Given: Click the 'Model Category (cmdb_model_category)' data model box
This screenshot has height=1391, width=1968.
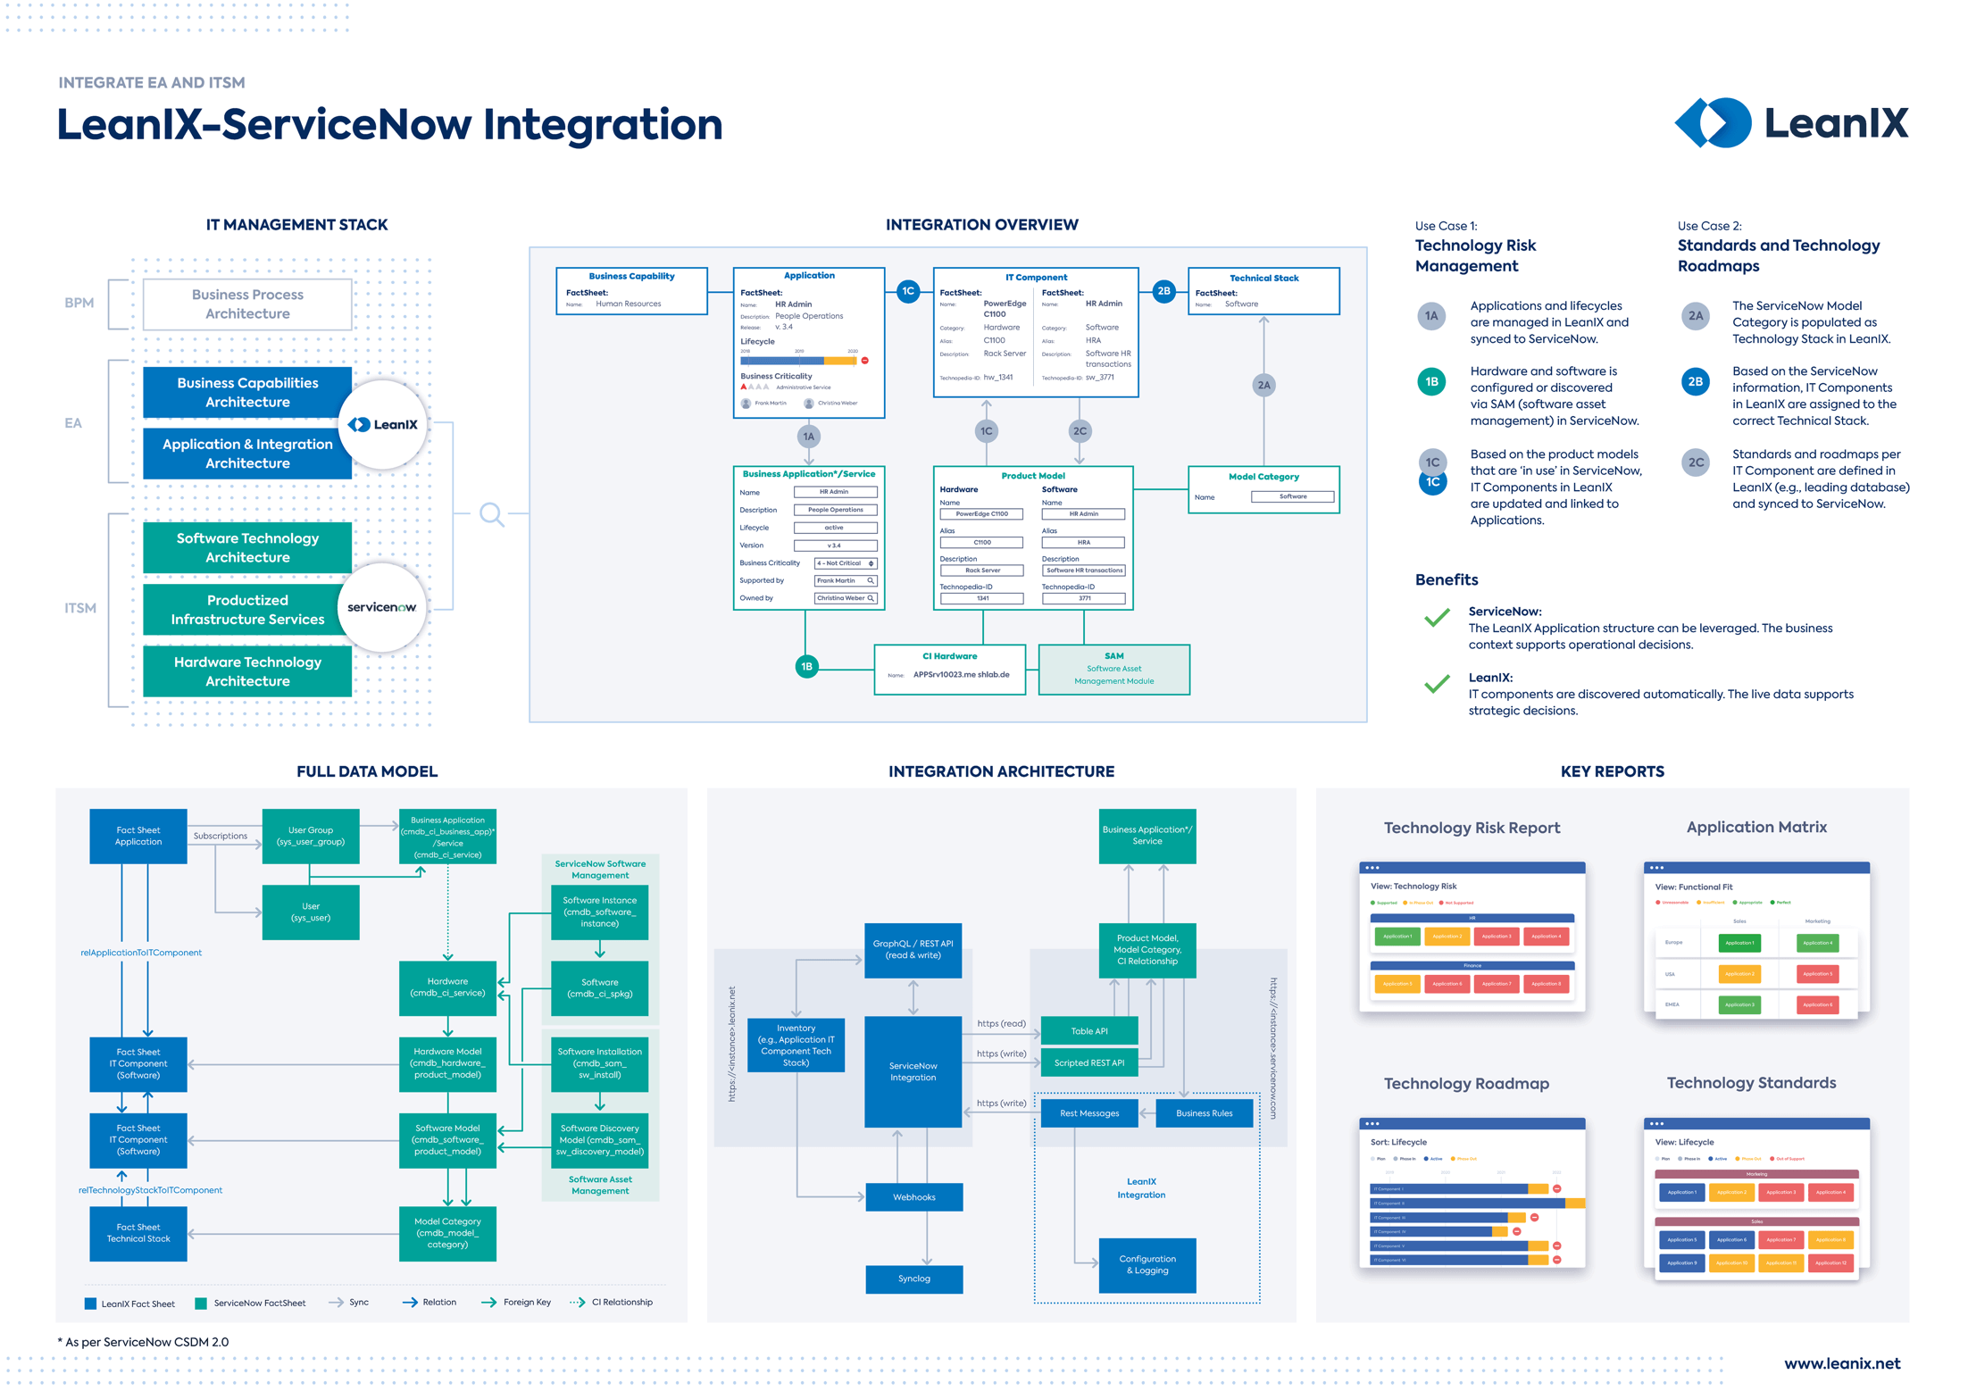Looking at the screenshot, I should pos(447,1233).
